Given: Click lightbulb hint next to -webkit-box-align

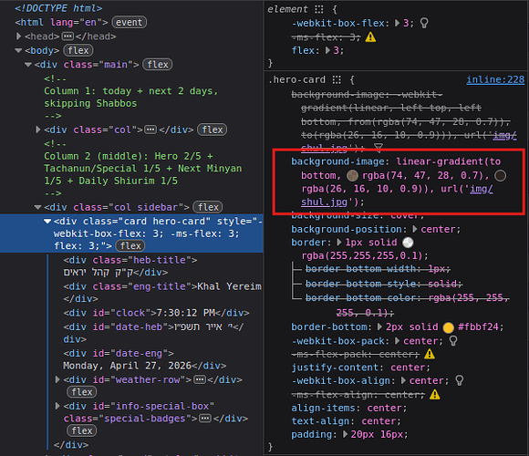Looking at the screenshot, I should click(x=459, y=380).
